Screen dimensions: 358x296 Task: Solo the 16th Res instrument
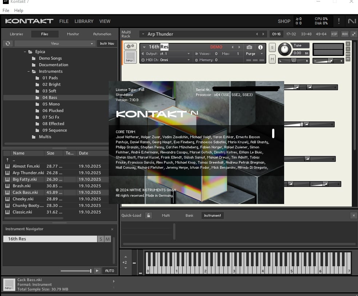pos(272,48)
